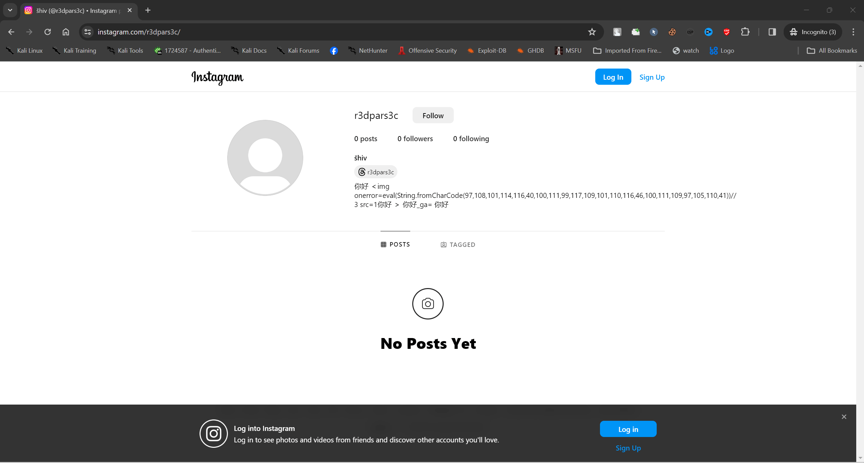
Task: Click the Instagram glyph in bottom banner
Action: tap(213, 434)
